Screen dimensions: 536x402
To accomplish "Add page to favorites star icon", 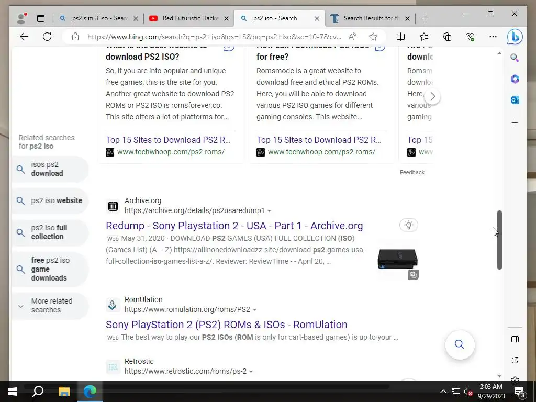I will click(x=373, y=37).
